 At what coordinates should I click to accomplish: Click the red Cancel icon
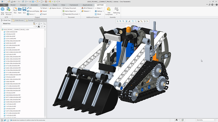[x=41, y=11]
